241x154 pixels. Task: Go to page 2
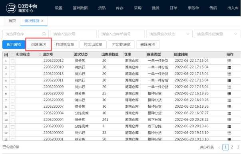[x=232, y=147]
